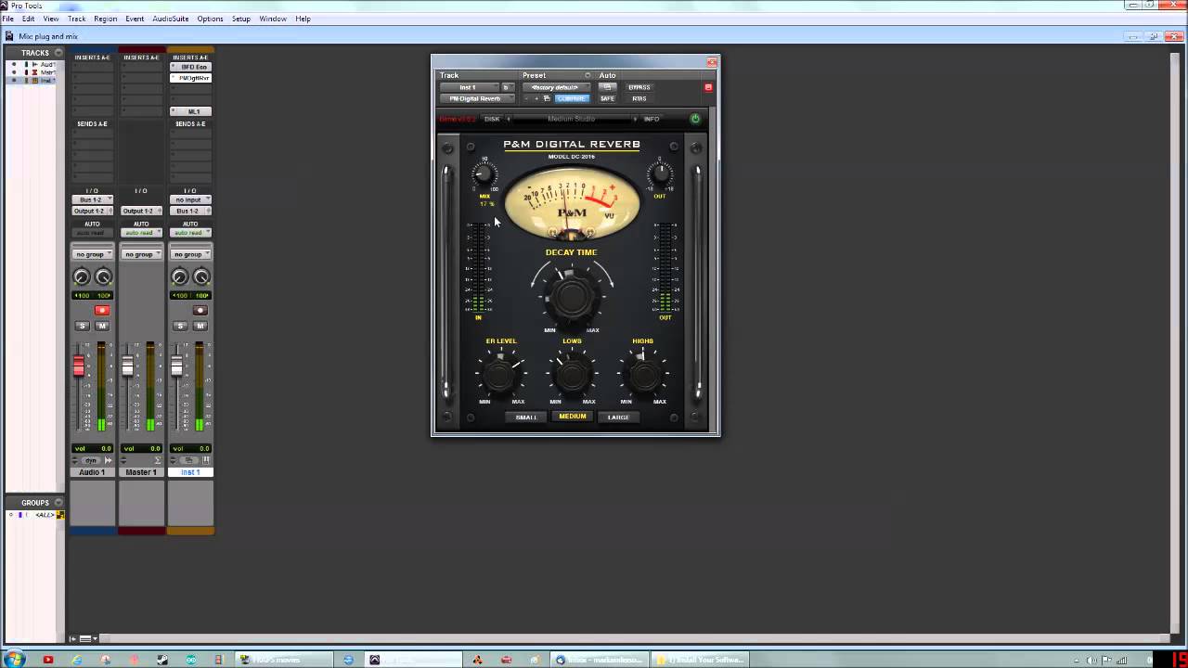Click the Audio 1 left pan knob

point(82,277)
